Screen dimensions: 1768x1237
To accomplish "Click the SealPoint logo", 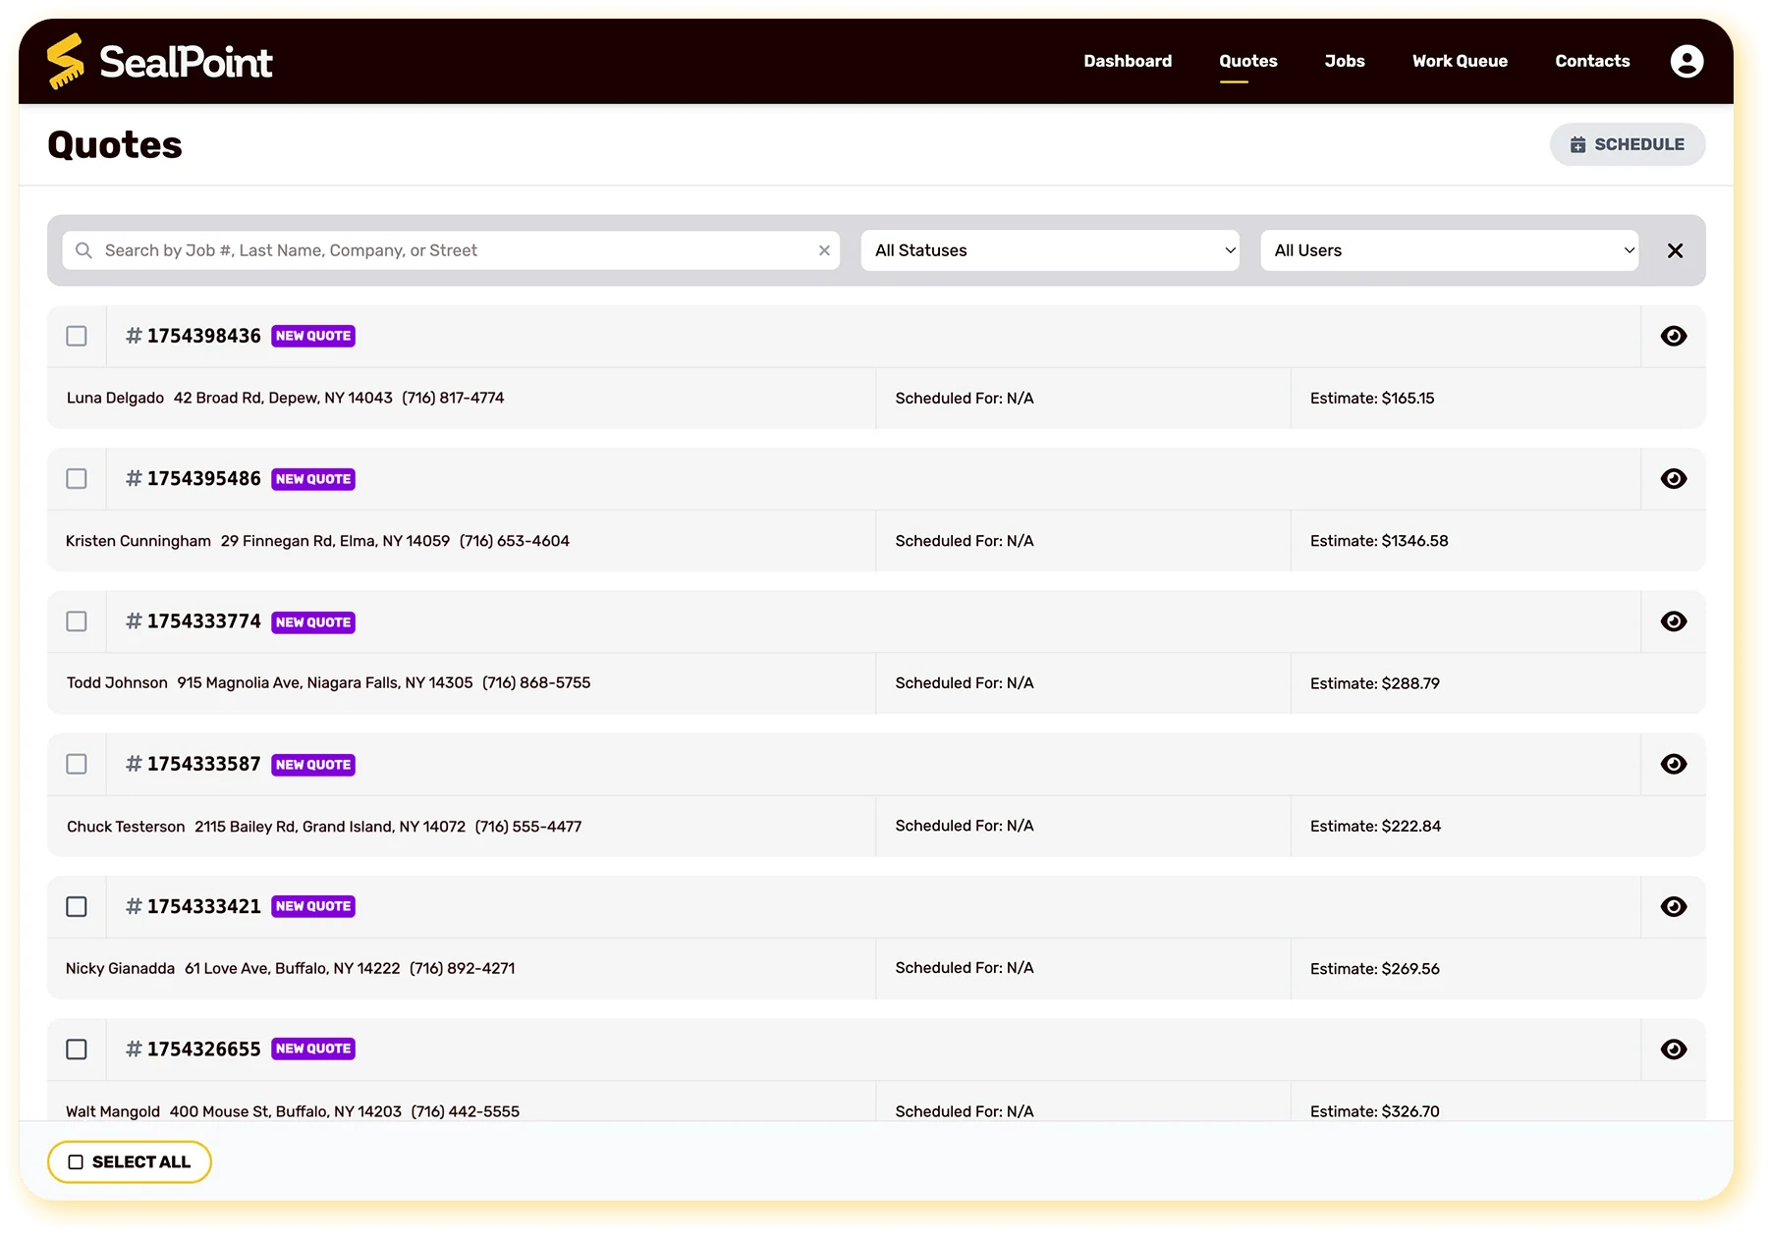I will tap(160, 62).
